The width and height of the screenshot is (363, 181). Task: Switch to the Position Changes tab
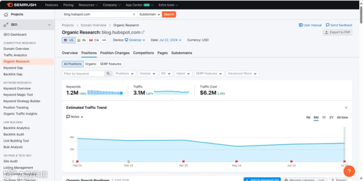[115, 53]
